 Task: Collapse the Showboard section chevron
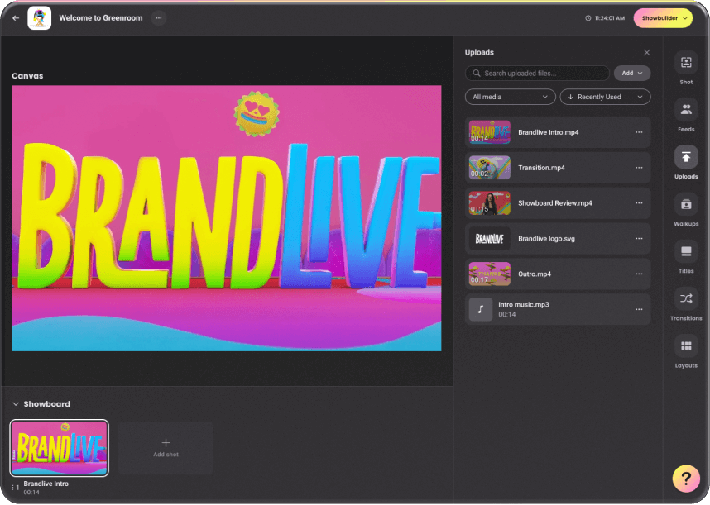pyautogui.click(x=16, y=403)
